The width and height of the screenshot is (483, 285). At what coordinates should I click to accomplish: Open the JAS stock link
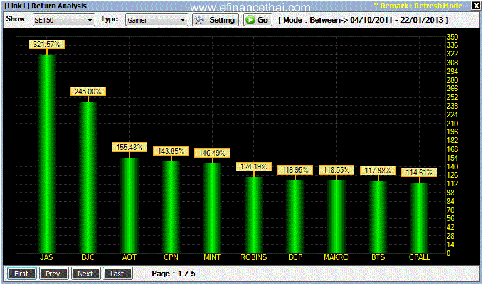[x=46, y=257]
